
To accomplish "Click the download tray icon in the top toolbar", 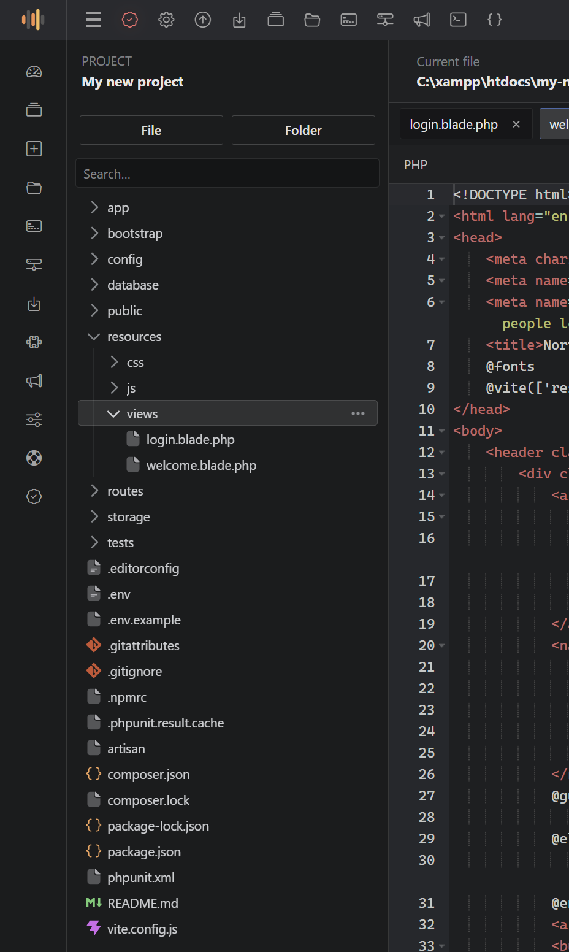I will click(x=239, y=20).
